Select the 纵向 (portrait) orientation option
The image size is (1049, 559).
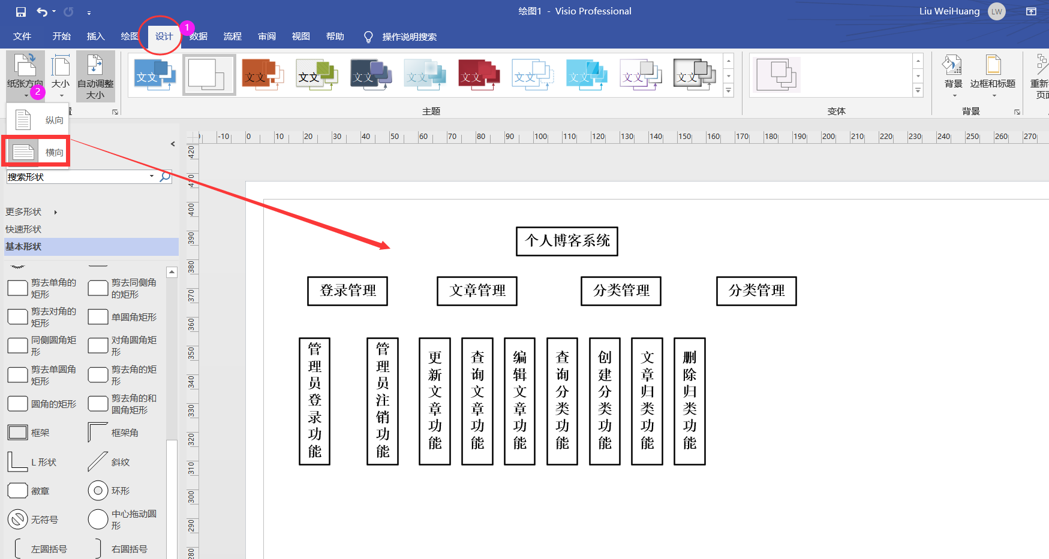(x=37, y=119)
